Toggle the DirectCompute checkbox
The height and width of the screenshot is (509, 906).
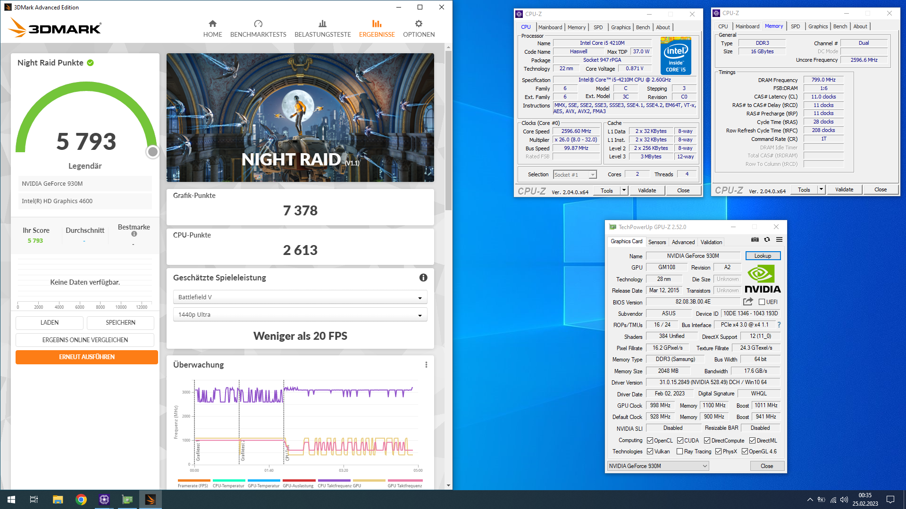point(707,441)
